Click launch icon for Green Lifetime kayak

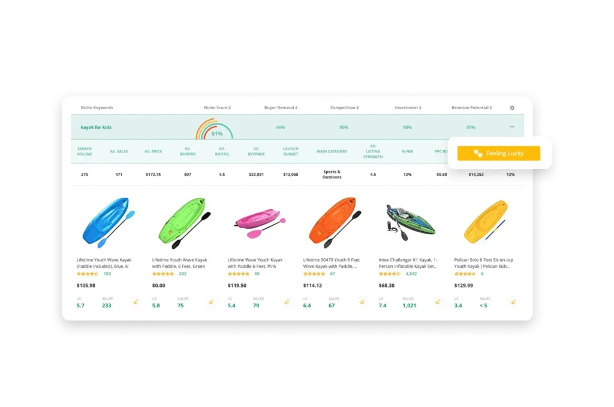211,302
